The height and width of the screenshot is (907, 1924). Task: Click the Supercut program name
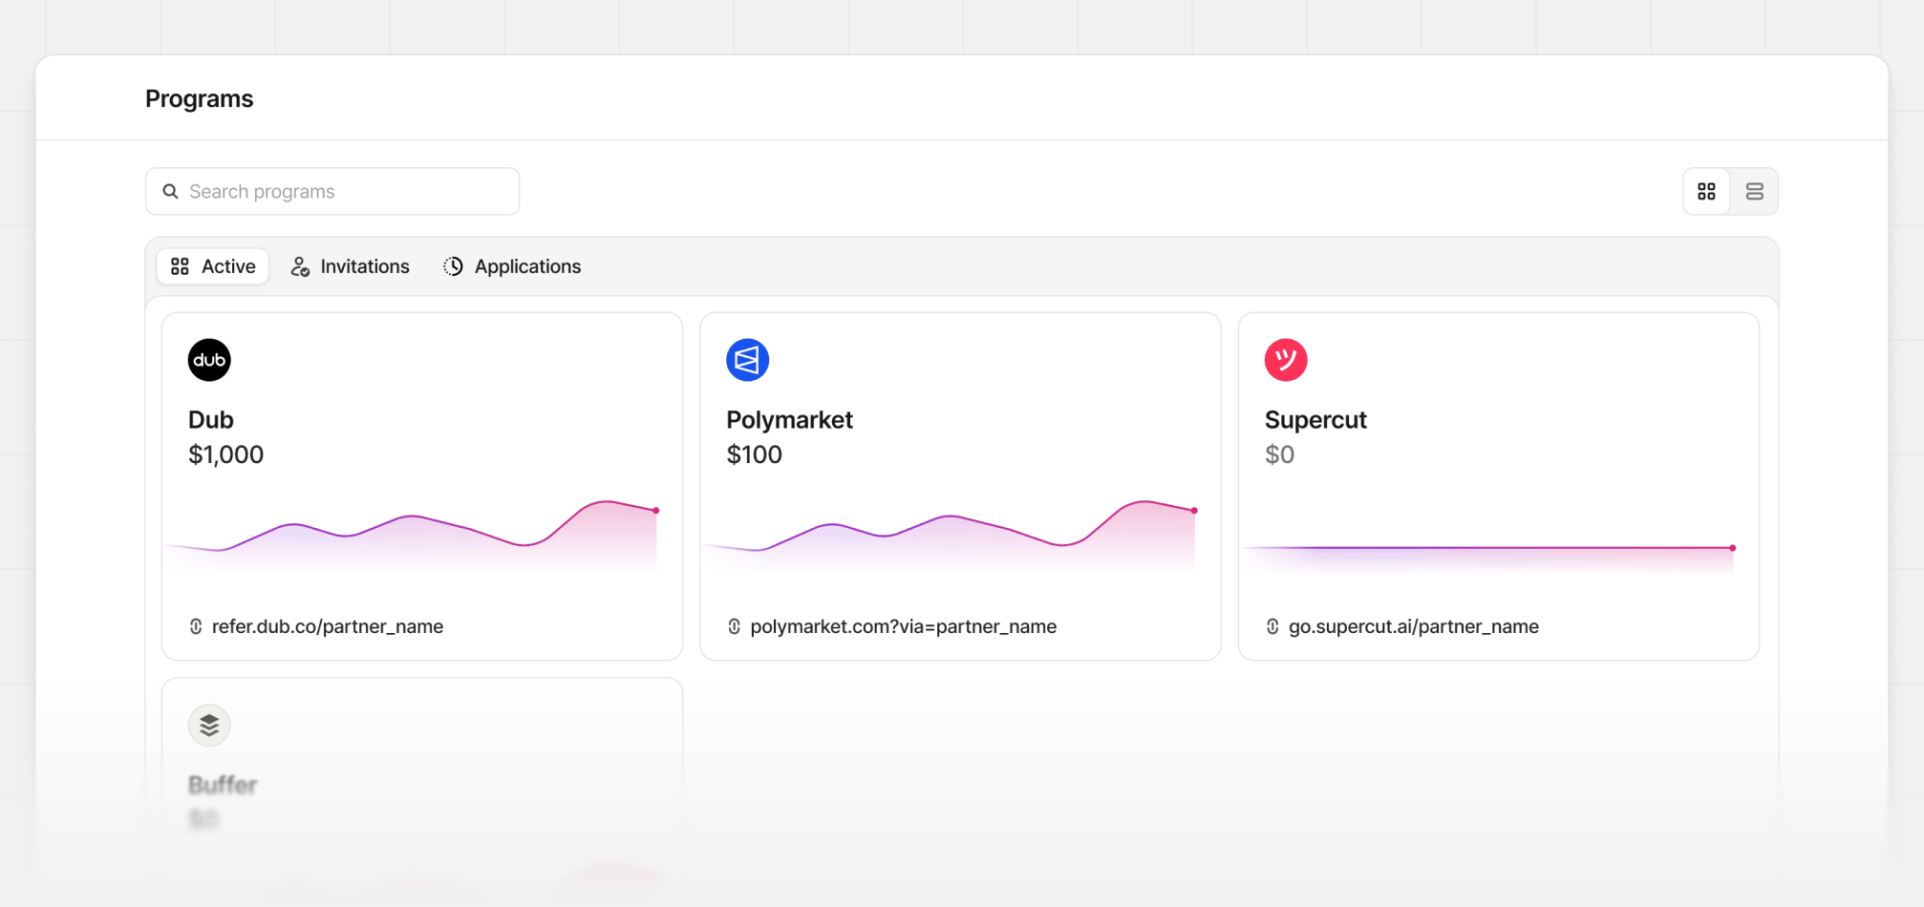(x=1315, y=419)
